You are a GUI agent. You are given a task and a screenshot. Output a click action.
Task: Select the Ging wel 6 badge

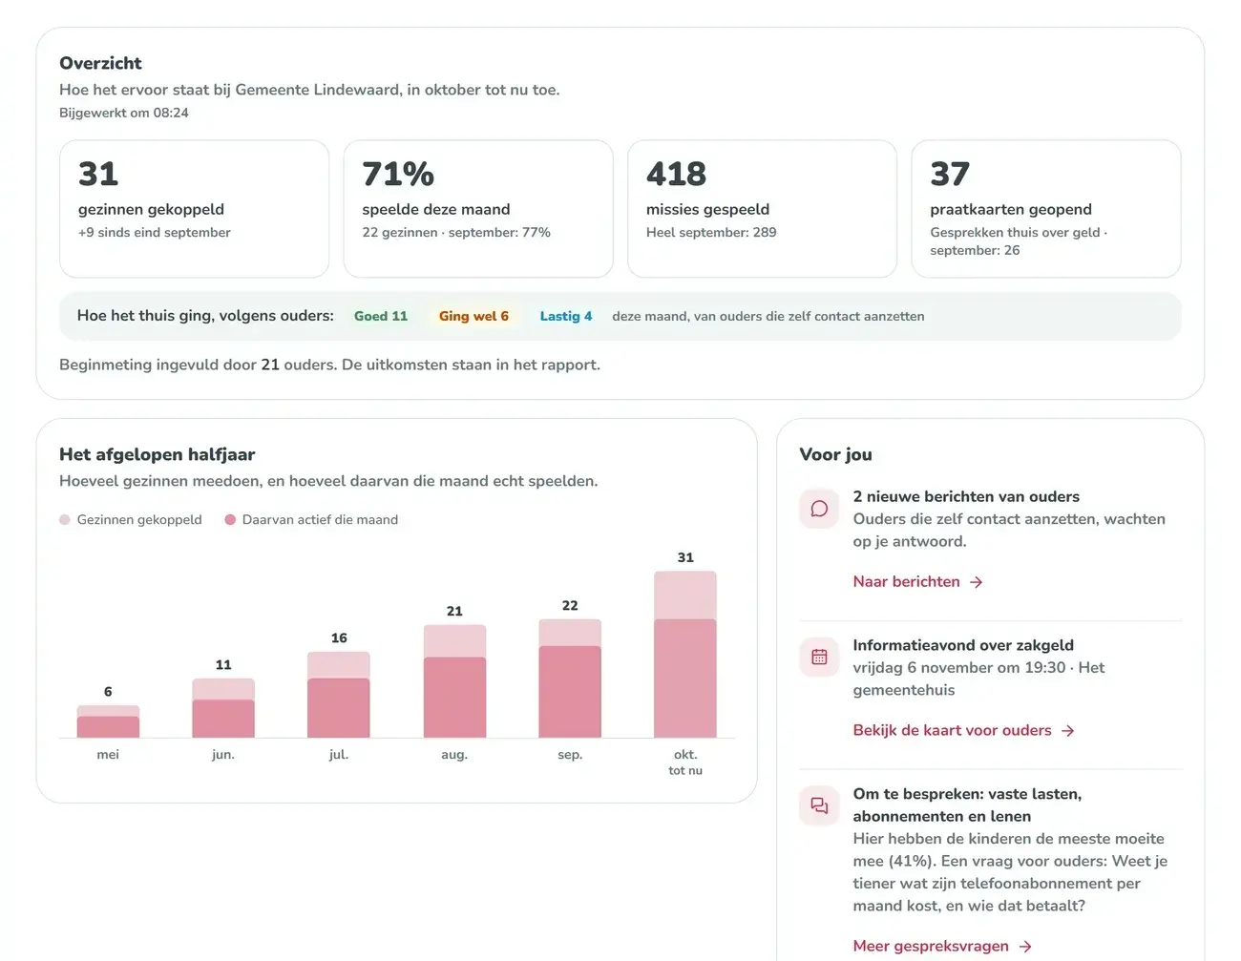473,316
